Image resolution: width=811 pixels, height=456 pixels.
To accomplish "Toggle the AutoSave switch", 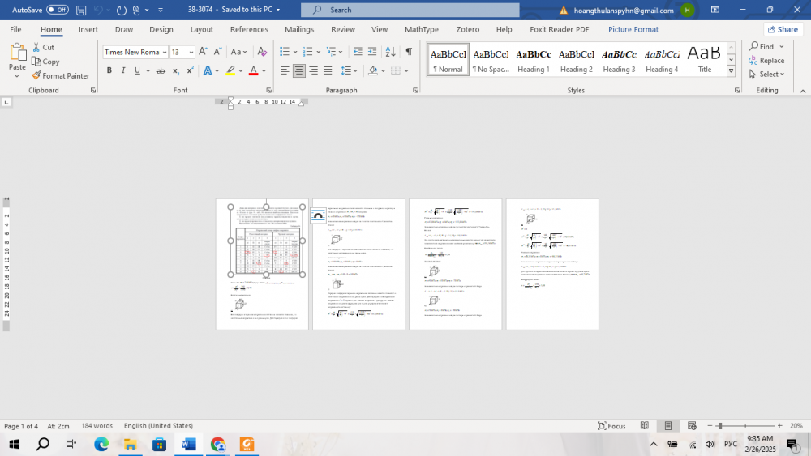I will click(58, 10).
